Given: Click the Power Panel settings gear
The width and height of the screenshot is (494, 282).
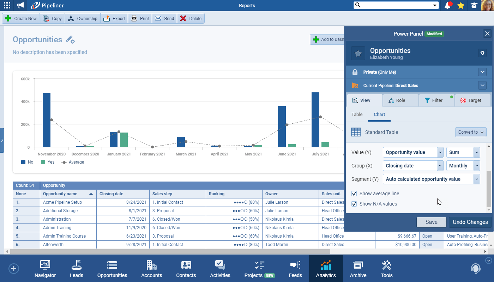Looking at the screenshot, I should coord(482,53).
